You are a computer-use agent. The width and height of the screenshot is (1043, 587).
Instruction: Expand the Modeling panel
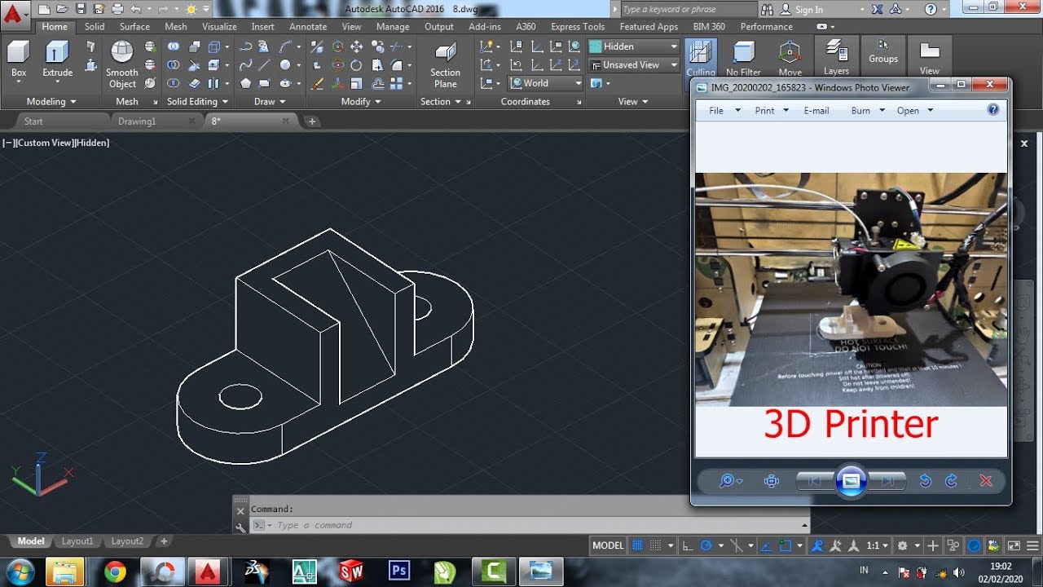[51, 102]
